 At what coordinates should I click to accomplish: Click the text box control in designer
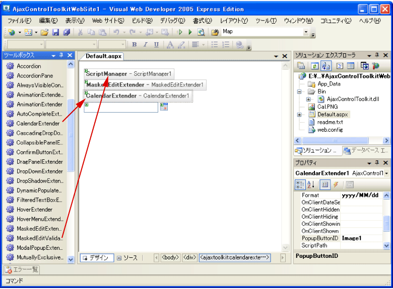pyautogui.click(x=121, y=107)
